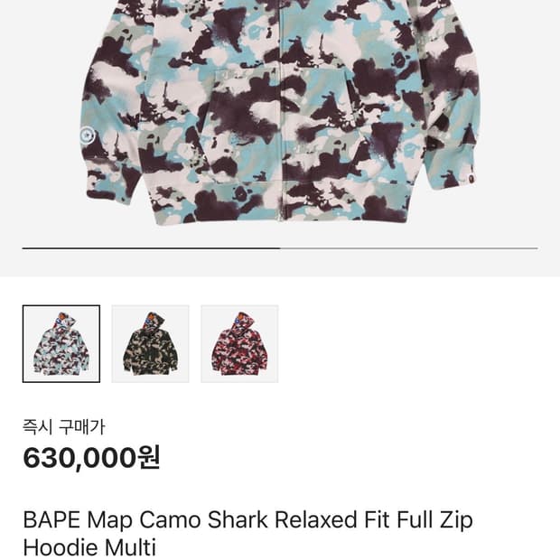Click the light unfilled part of image slider bar
The image size is (560, 560).
(409, 247)
